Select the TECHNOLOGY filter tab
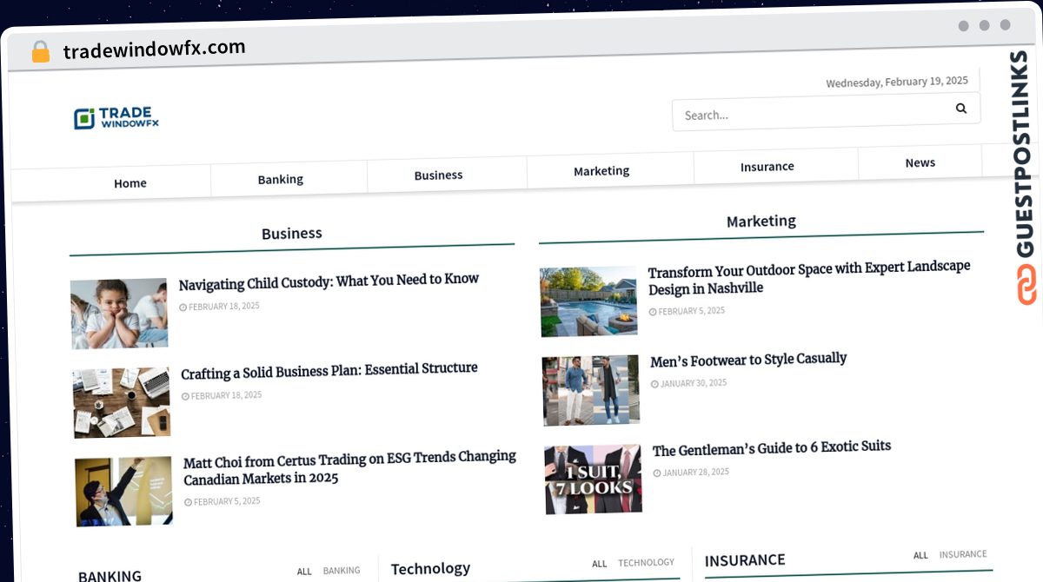1043x582 pixels. (x=646, y=563)
